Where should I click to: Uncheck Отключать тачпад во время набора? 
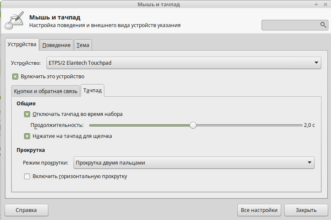click(27, 114)
